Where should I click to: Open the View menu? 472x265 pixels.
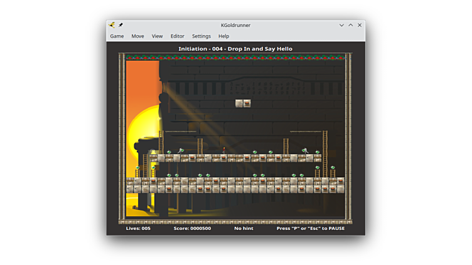tap(157, 36)
